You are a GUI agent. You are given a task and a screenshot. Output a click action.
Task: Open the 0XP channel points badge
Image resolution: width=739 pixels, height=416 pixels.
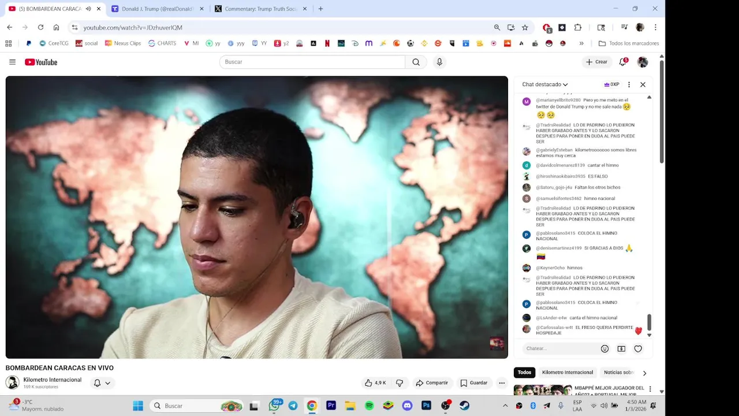coord(611,84)
